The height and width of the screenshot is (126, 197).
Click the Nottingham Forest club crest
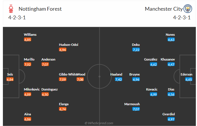point(11,9)
